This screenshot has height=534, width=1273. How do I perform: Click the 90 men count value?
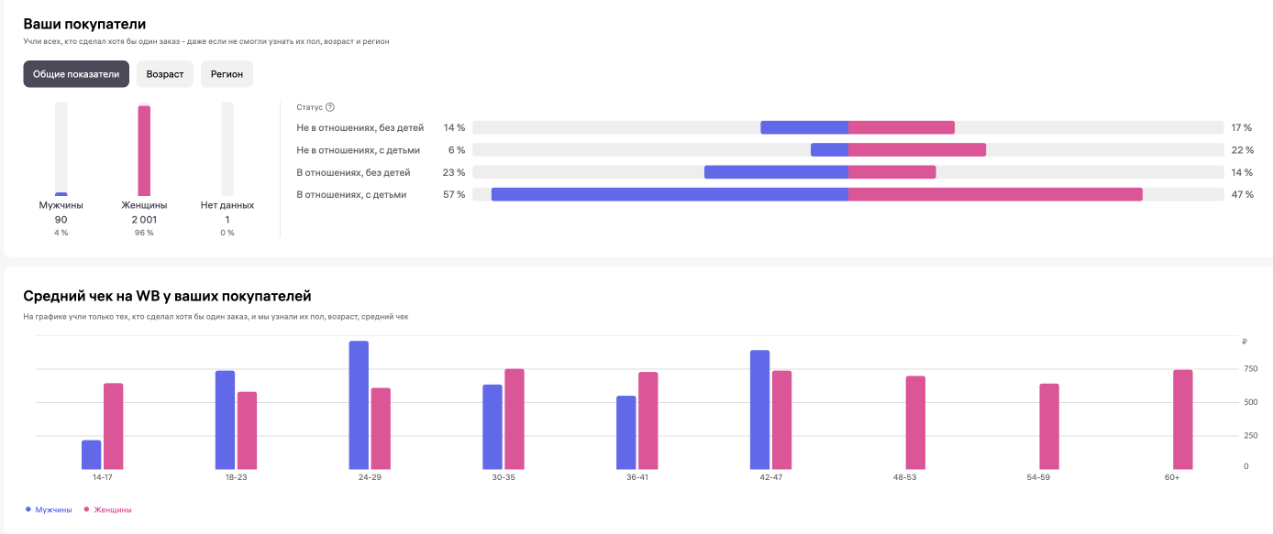[x=61, y=220]
